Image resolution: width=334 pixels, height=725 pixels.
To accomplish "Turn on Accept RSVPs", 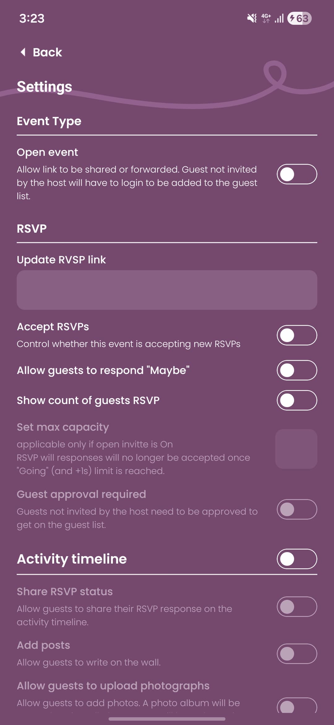I will click(296, 335).
